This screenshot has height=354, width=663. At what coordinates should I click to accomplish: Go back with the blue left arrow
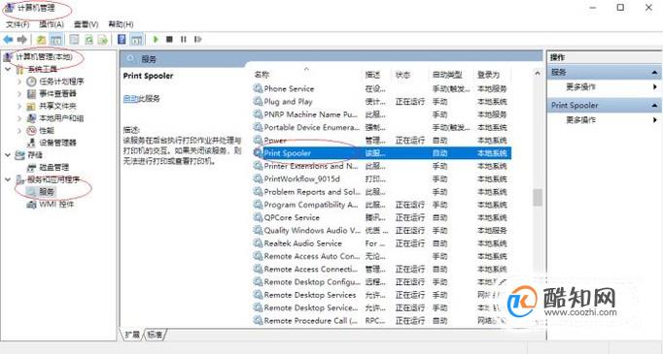[x=8, y=40]
